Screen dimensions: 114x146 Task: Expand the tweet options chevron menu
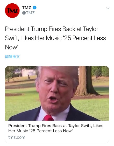coord(108,8)
